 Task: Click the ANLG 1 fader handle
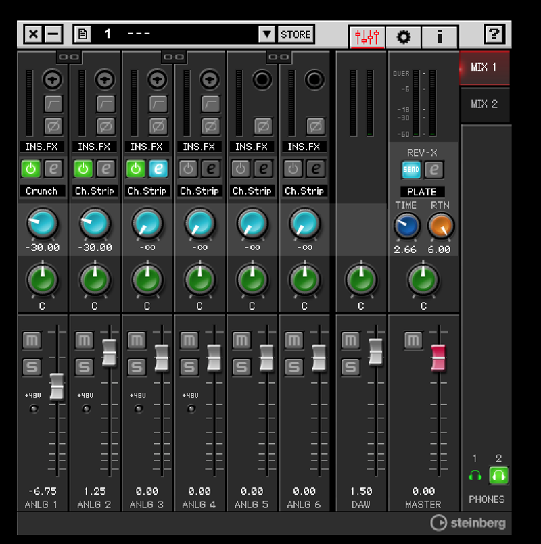[x=57, y=387]
